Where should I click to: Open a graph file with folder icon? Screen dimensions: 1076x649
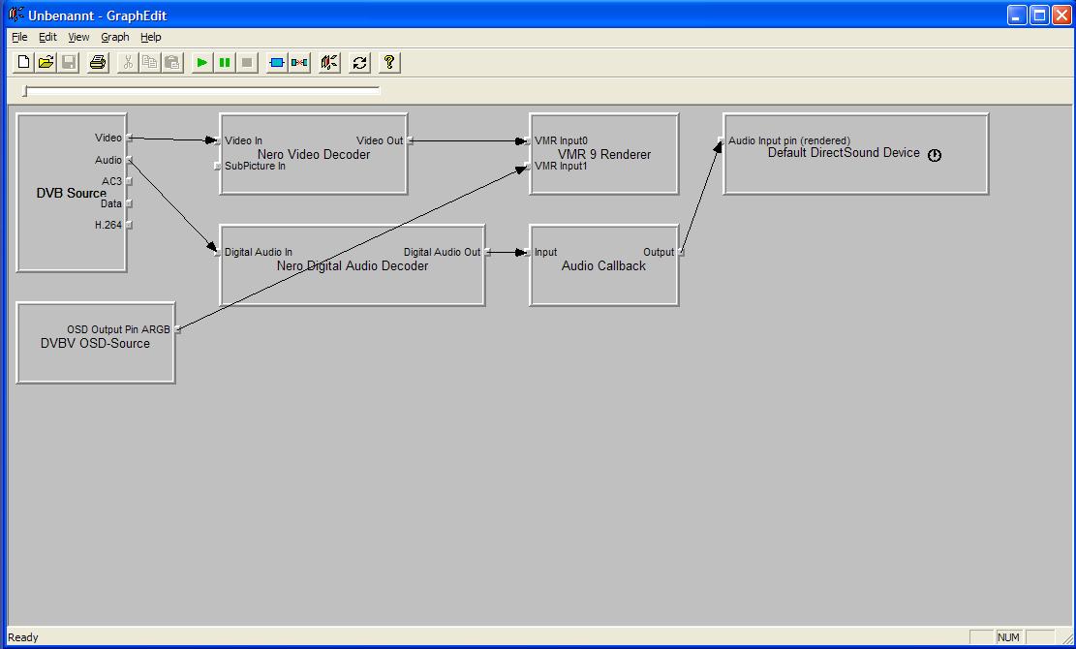coord(46,62)
